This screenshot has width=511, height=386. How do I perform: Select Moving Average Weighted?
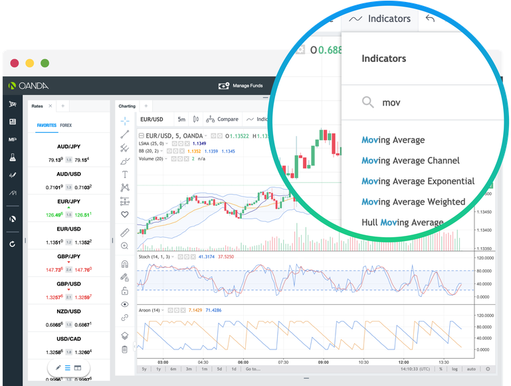(413, 202)
